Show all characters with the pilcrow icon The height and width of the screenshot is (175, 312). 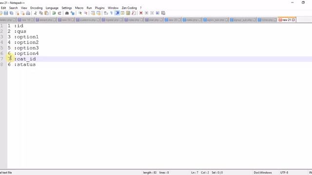click(112, 13)
